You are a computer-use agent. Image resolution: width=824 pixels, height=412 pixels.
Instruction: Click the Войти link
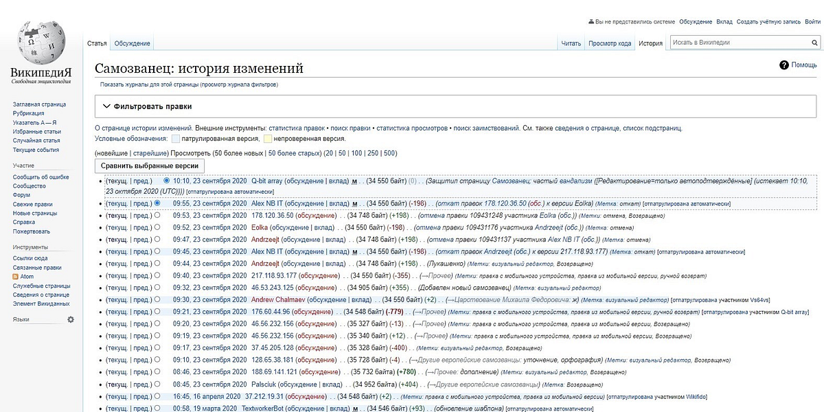(x=813, y=23)
